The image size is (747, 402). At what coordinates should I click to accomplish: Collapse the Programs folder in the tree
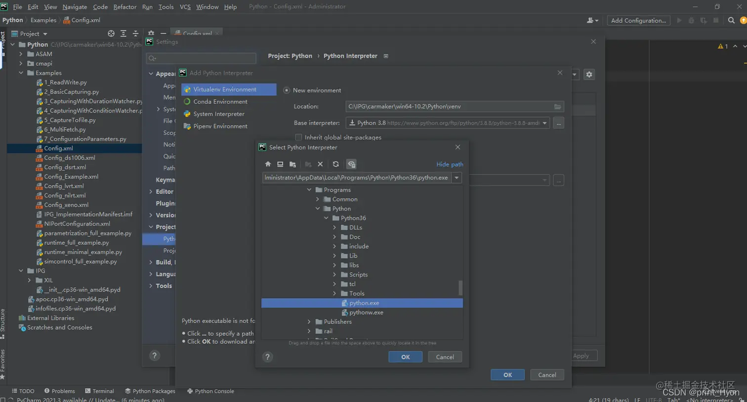[x=309, y=190]
